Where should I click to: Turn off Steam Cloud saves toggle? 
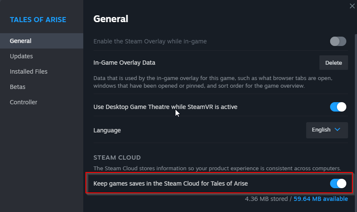coord(338,183)
